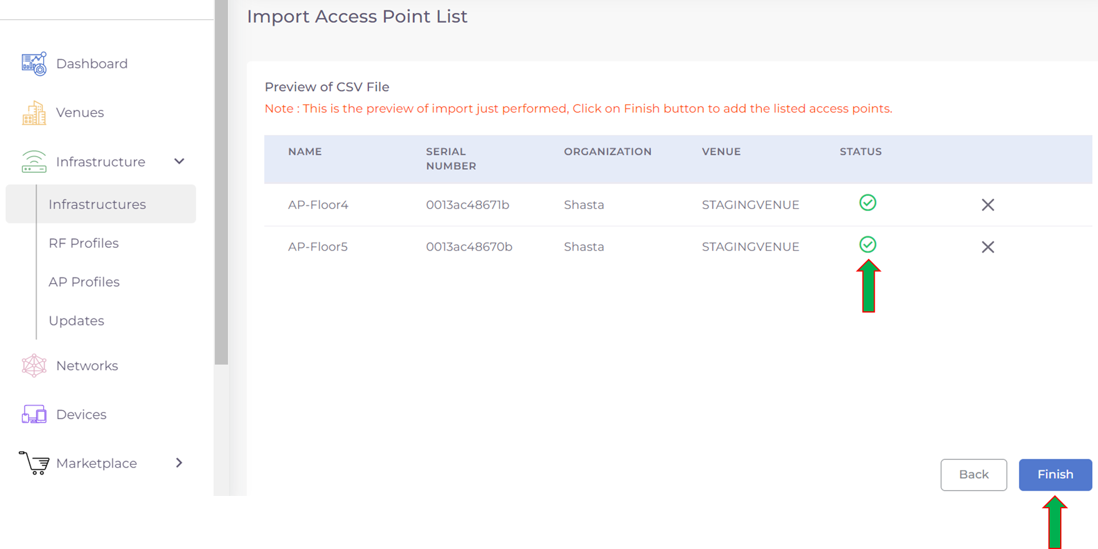
Task: Click the Venues building icon
Action: [34, 113]
